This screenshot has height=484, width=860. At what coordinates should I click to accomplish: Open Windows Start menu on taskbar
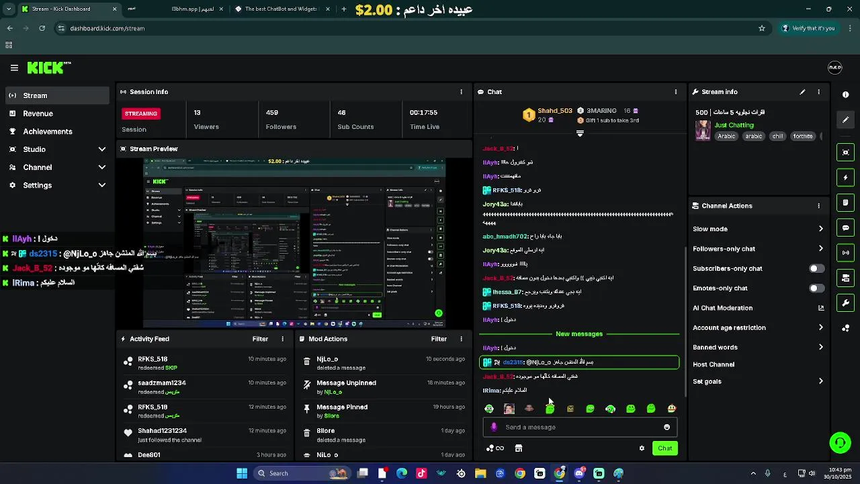(242, 473)
